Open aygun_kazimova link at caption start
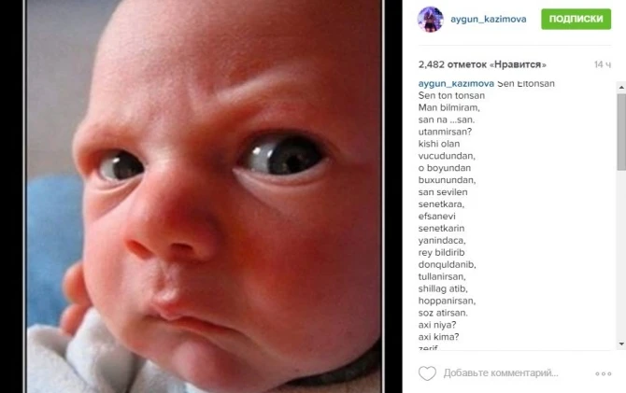 [456, 83]
